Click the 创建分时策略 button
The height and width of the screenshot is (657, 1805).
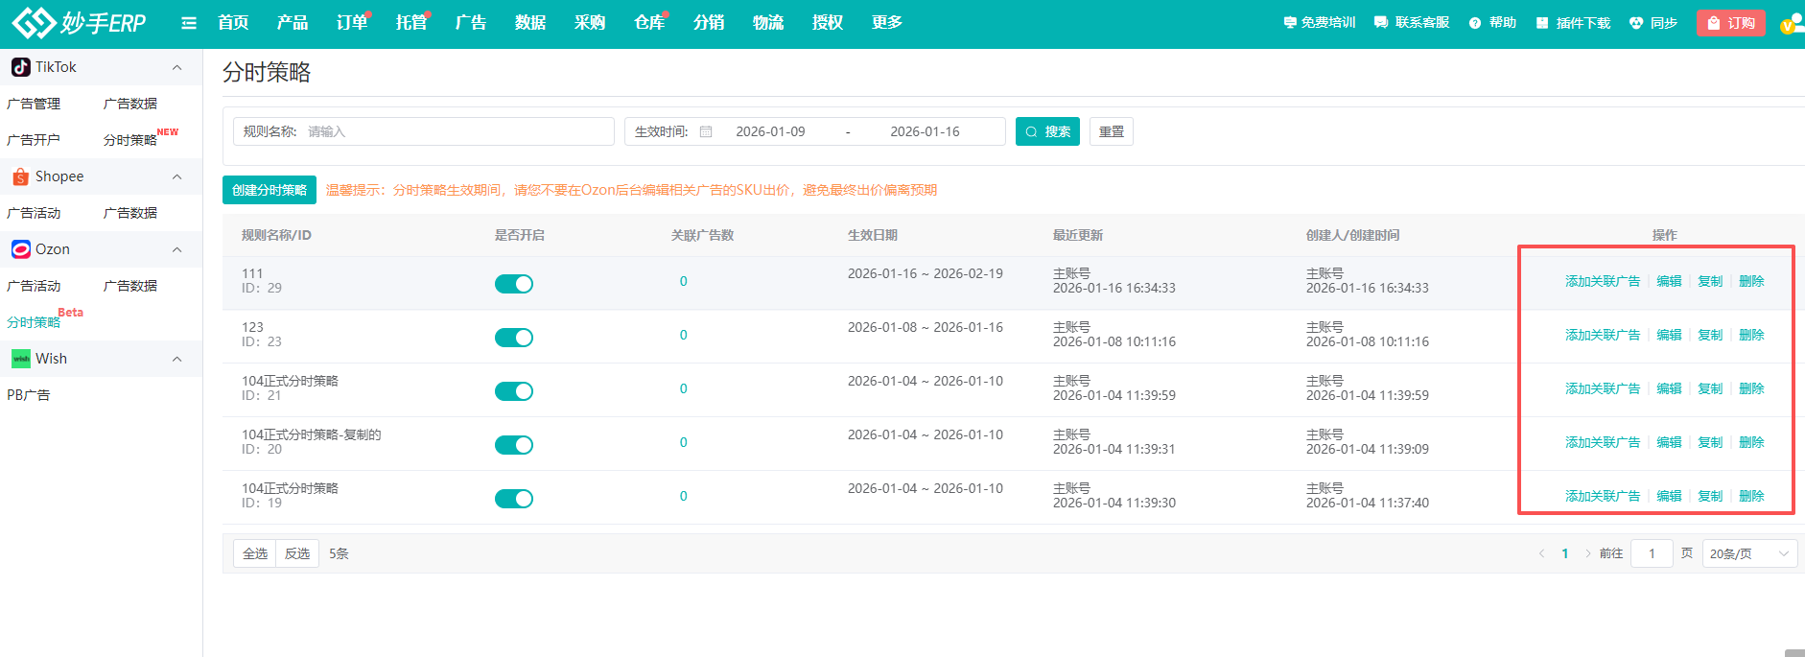(270, 190)
